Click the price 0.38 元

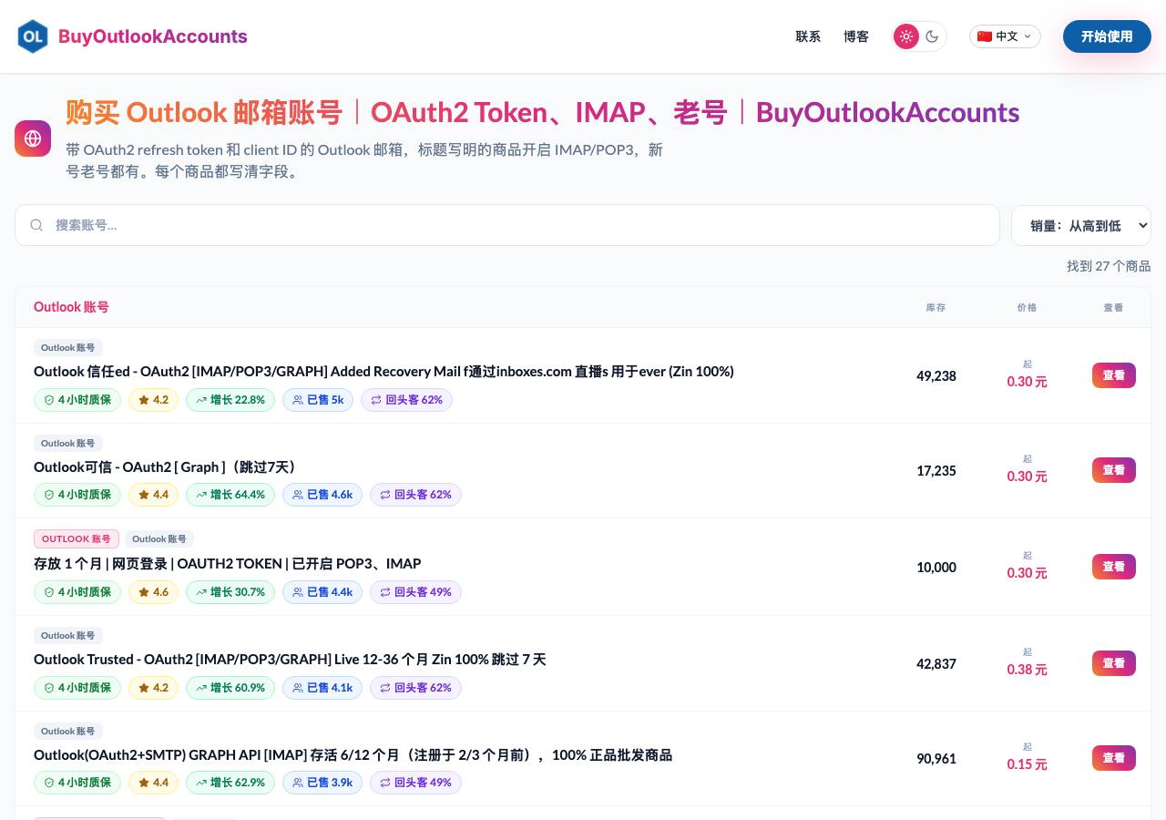pyautogui.click(x=1028, y=670)
